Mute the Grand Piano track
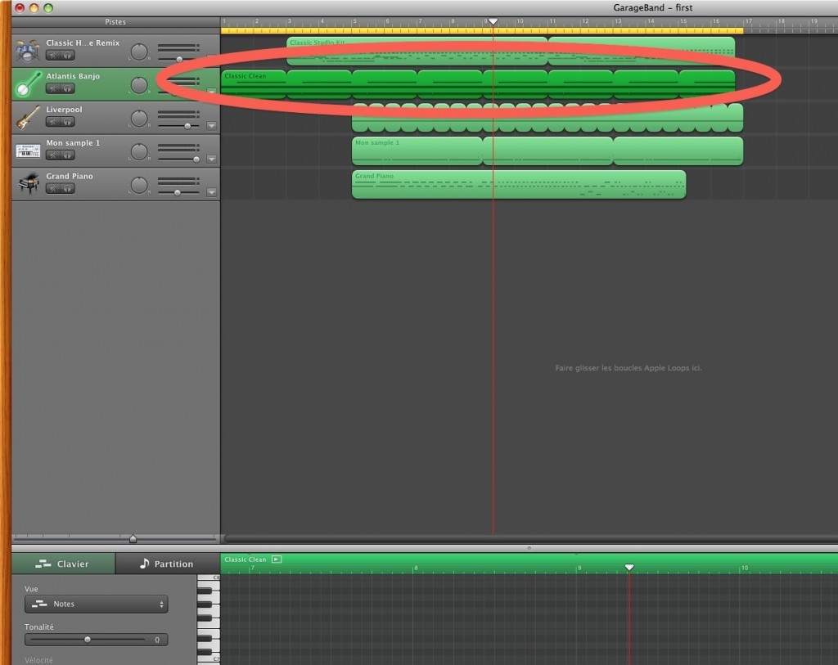The width and height of the screenshot is (838, 665). coord(53,188)
